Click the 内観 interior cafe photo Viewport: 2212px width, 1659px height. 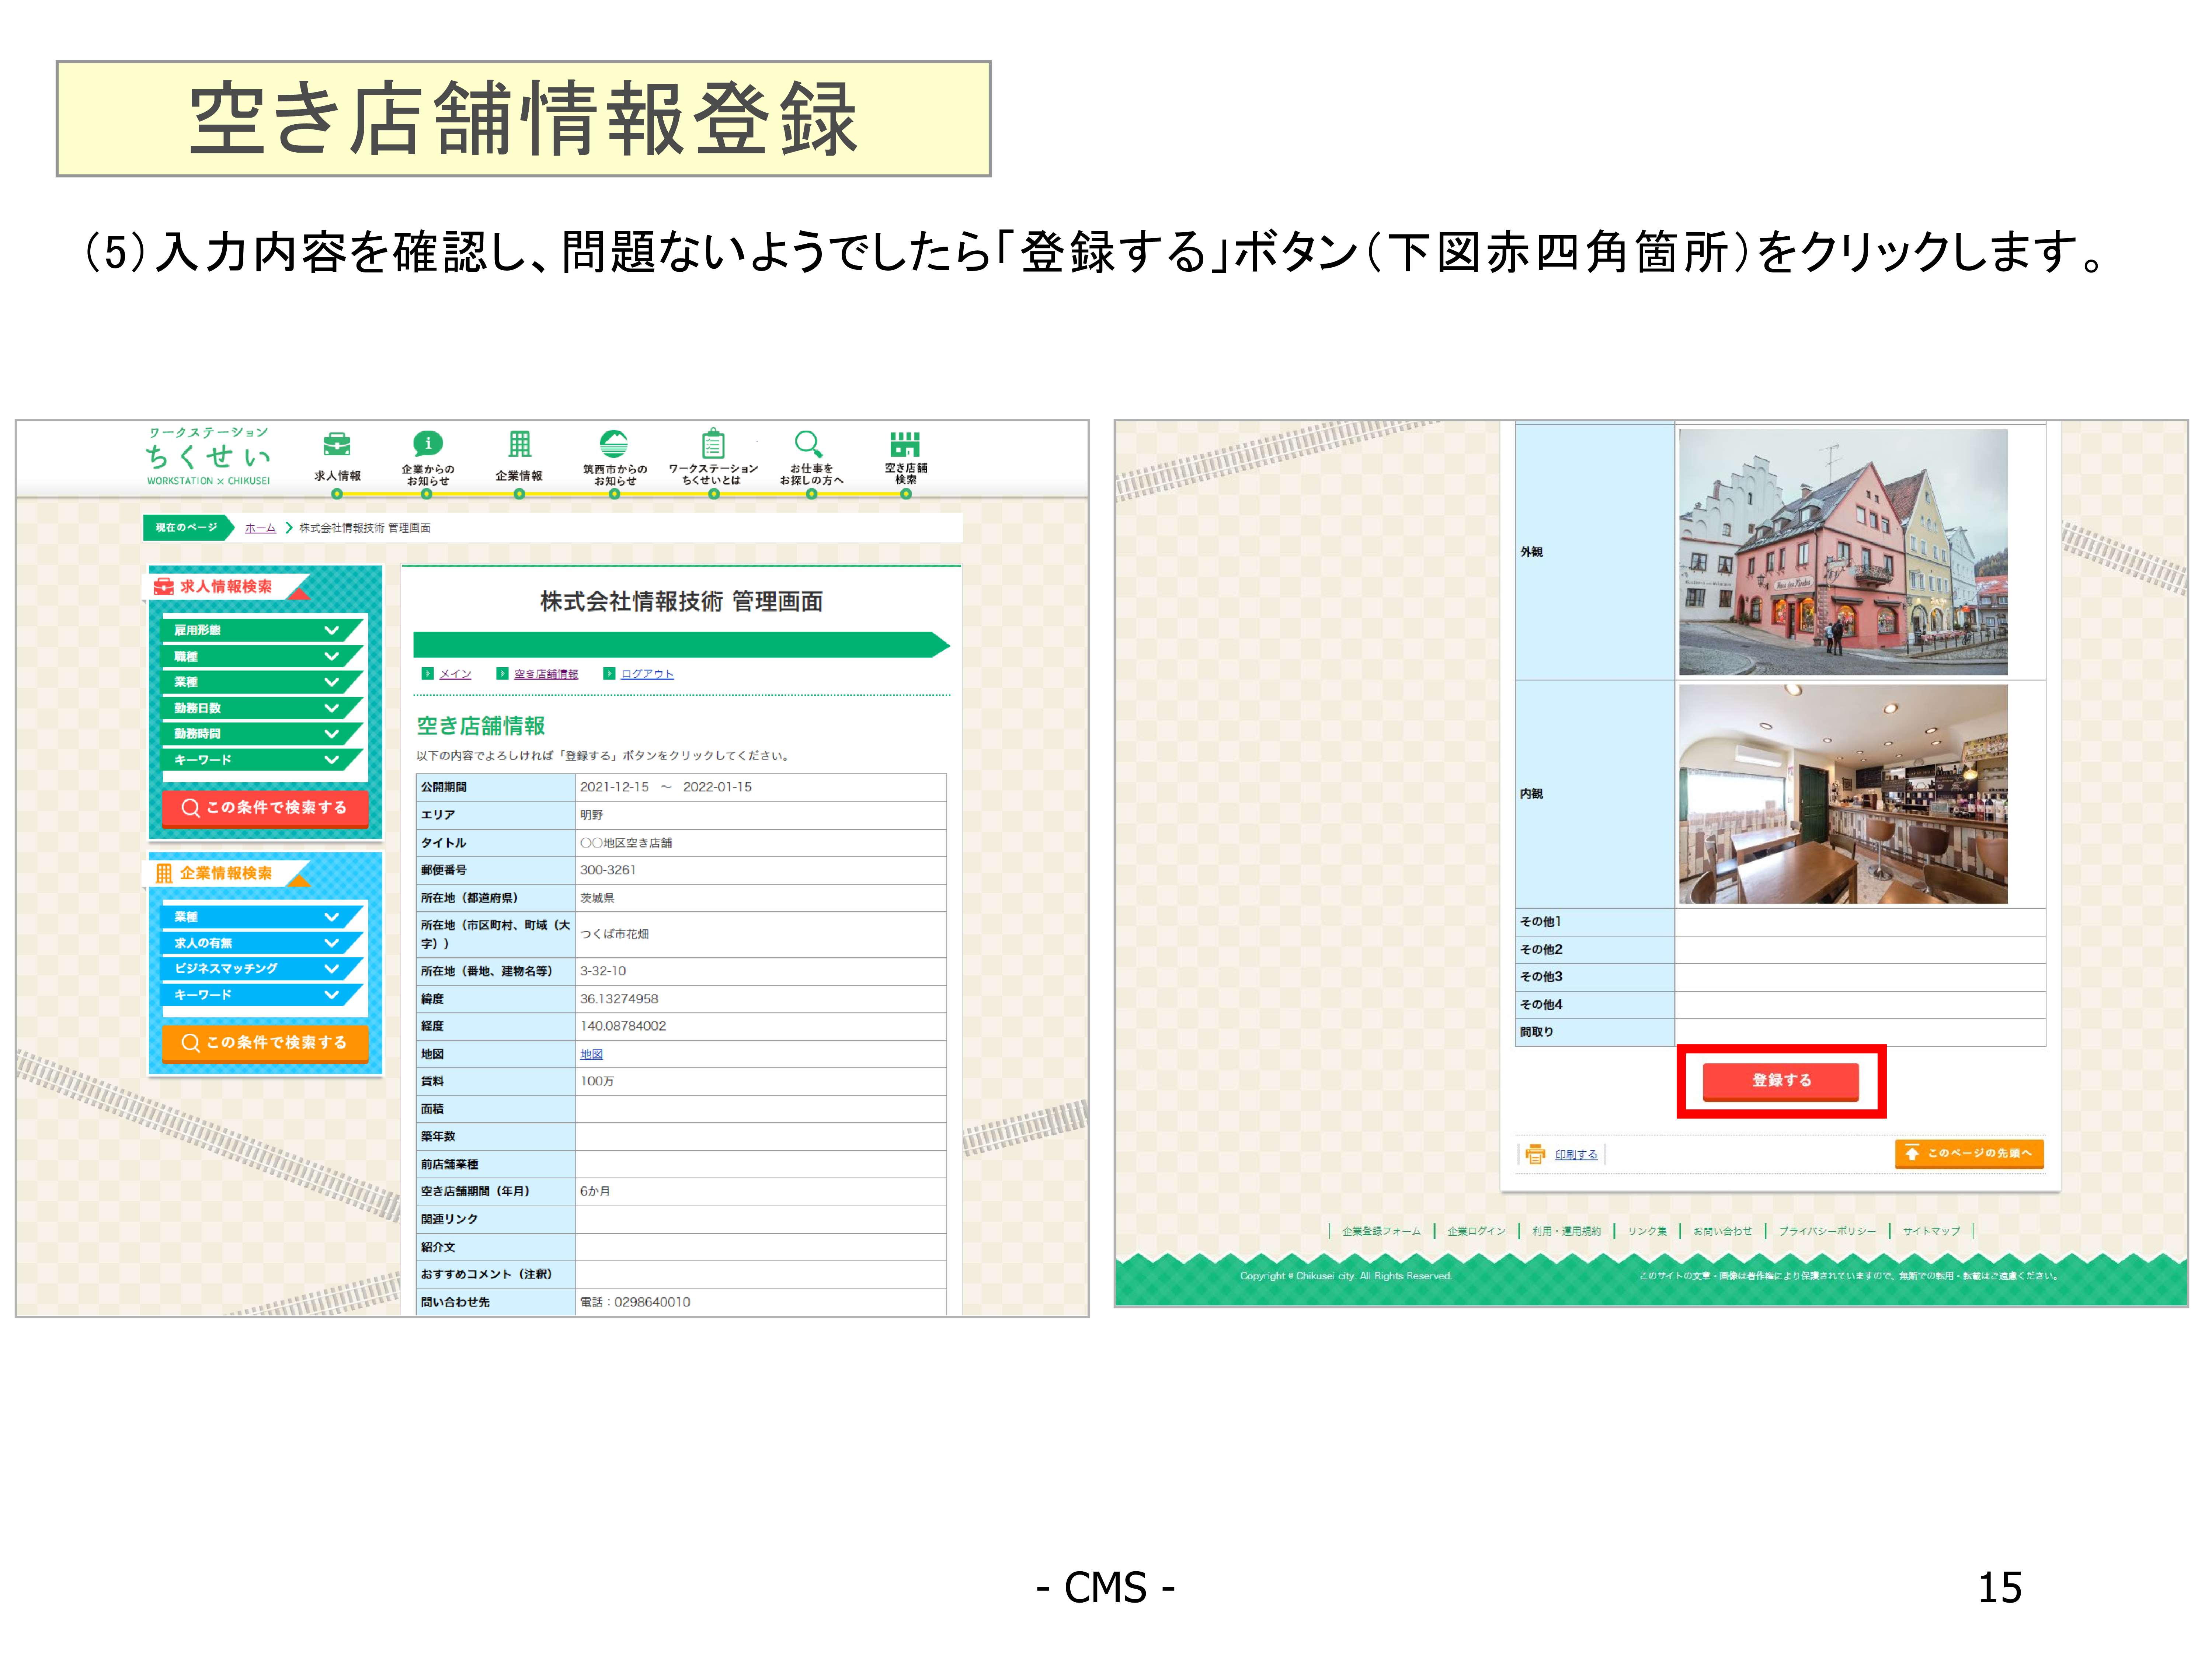(1843, 794)
